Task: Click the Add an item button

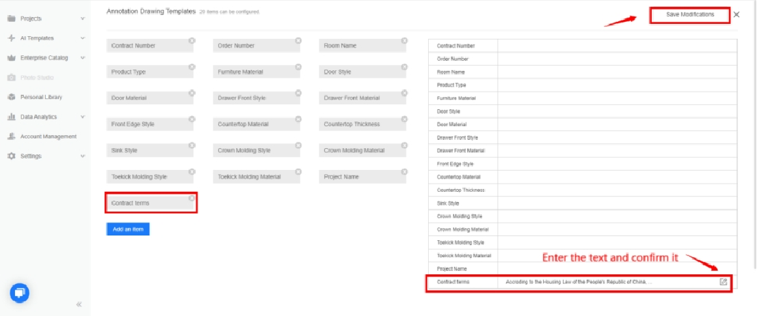Action: 128,229
